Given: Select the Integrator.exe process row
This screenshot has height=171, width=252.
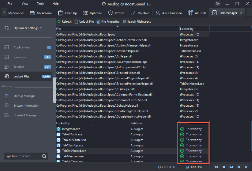Looking at the screenshot, I should tap(132, 129).
